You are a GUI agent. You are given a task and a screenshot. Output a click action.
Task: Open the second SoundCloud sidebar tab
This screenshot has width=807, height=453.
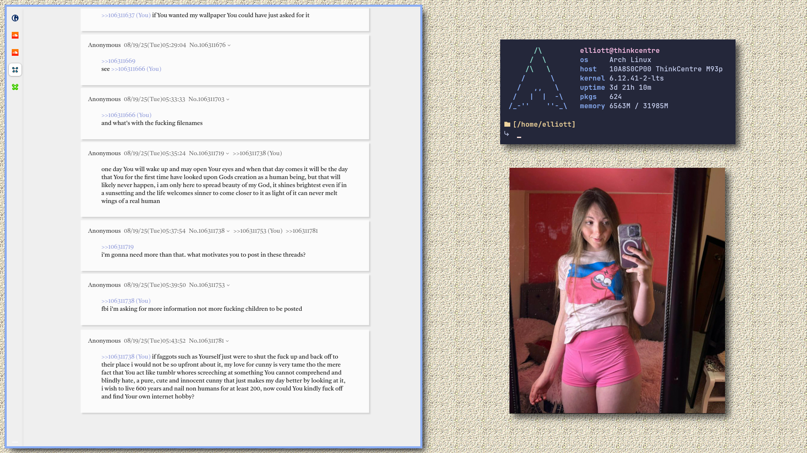click(x=15, y=52)
